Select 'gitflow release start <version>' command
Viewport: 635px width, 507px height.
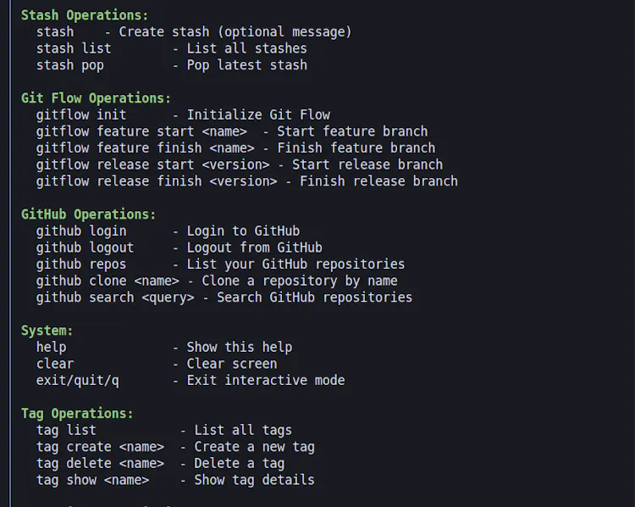[152, 165]
